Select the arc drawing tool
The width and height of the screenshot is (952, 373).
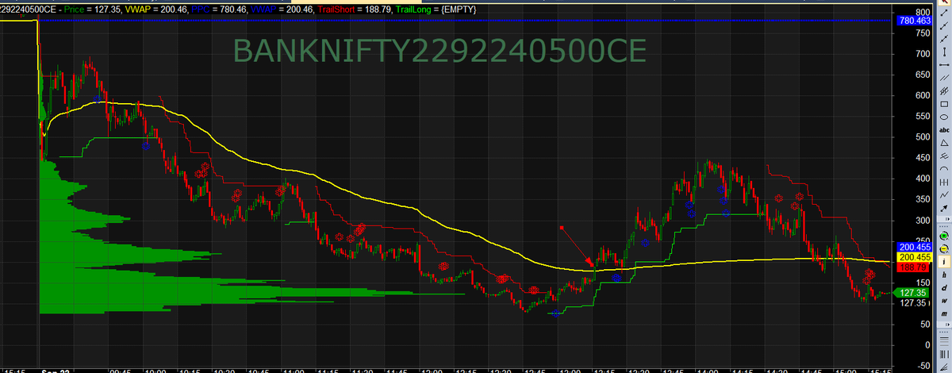click(944, 168)
